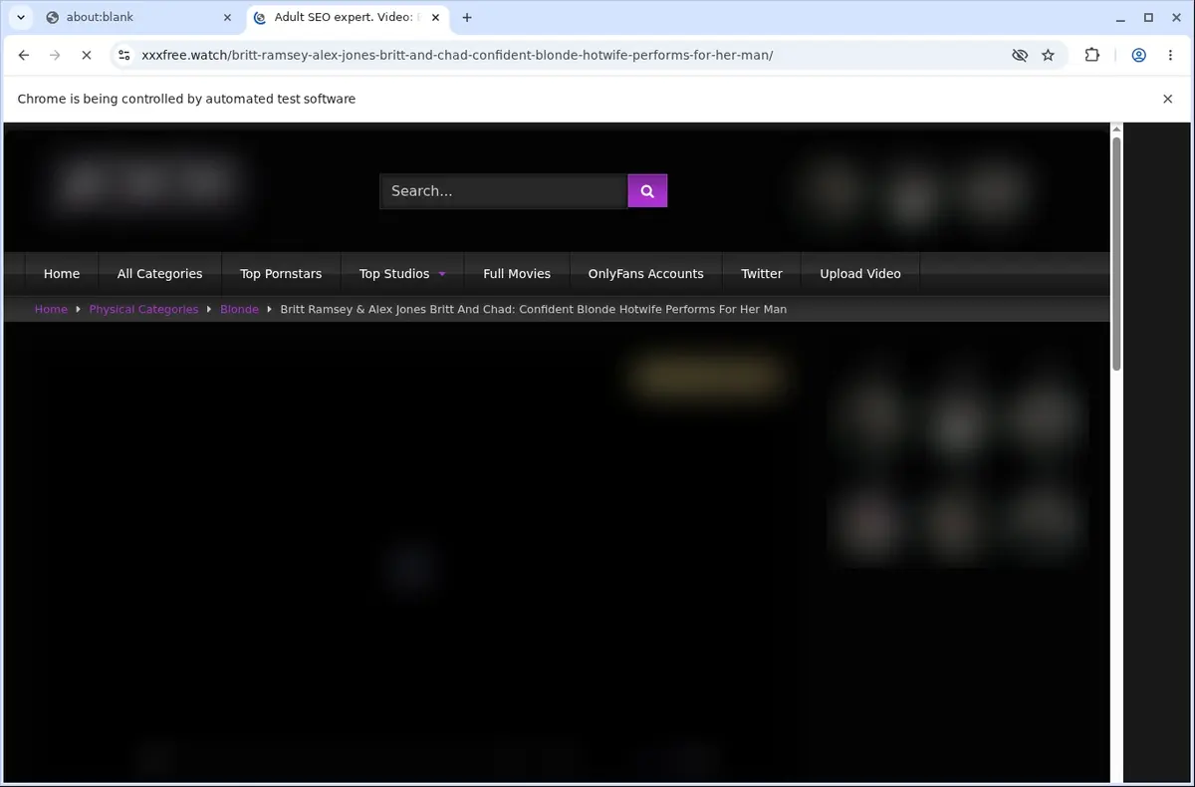The height and width of the screenshot is (787, 1195).
Task: Bookmark this page with star icon
Action: tap(1048, 56)
